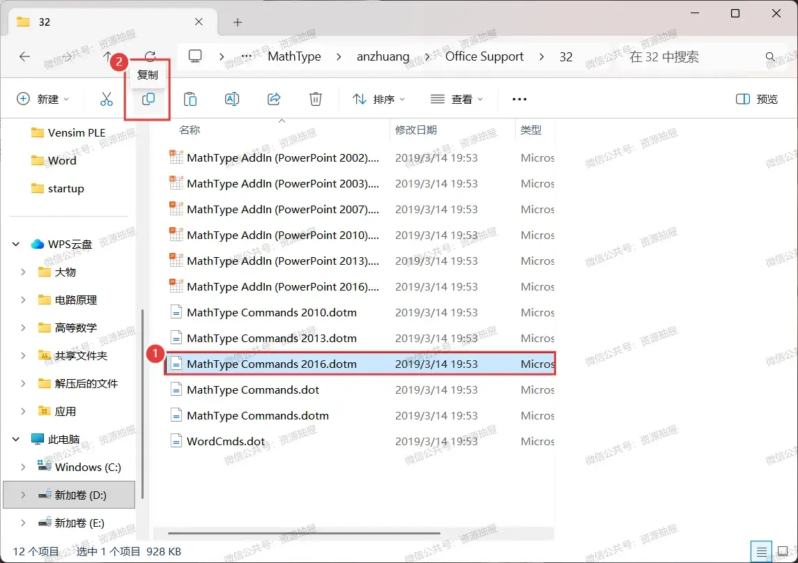This screenshot has width=798, height=563.
Task: Click icon of MathType Commands 2010.dotm
Action: click(x=176, y=311)
